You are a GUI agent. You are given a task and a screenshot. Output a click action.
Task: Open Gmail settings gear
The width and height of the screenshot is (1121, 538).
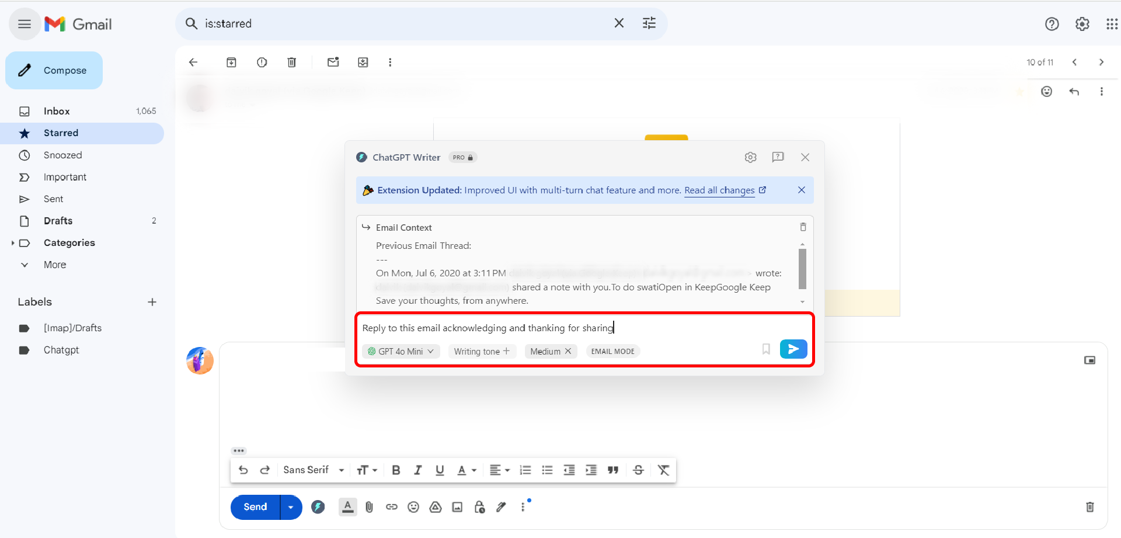coord(1082,24)
